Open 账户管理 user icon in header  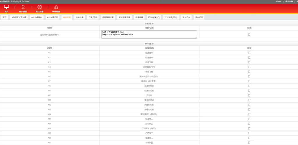pyautogui.click(x=23, y=7)
